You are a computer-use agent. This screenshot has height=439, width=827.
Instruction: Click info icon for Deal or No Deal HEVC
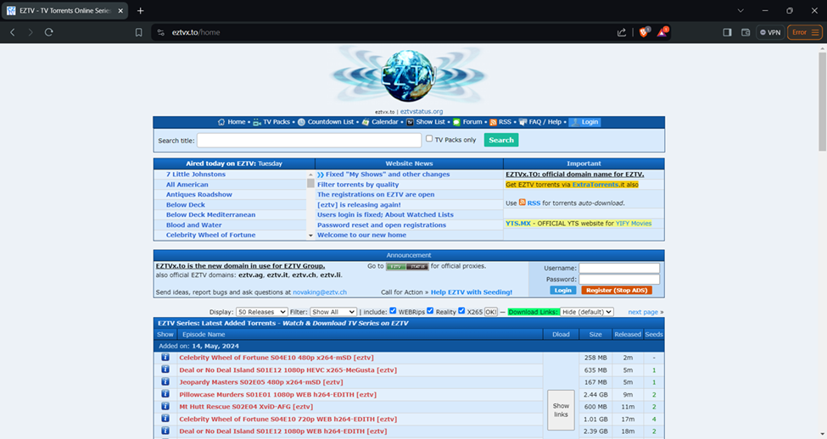click(x=165, y=370)
